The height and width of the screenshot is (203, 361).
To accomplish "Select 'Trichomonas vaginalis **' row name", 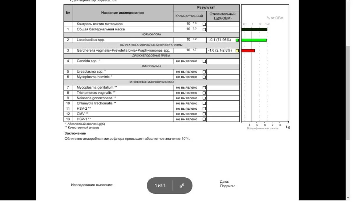I will click(96, 93).
